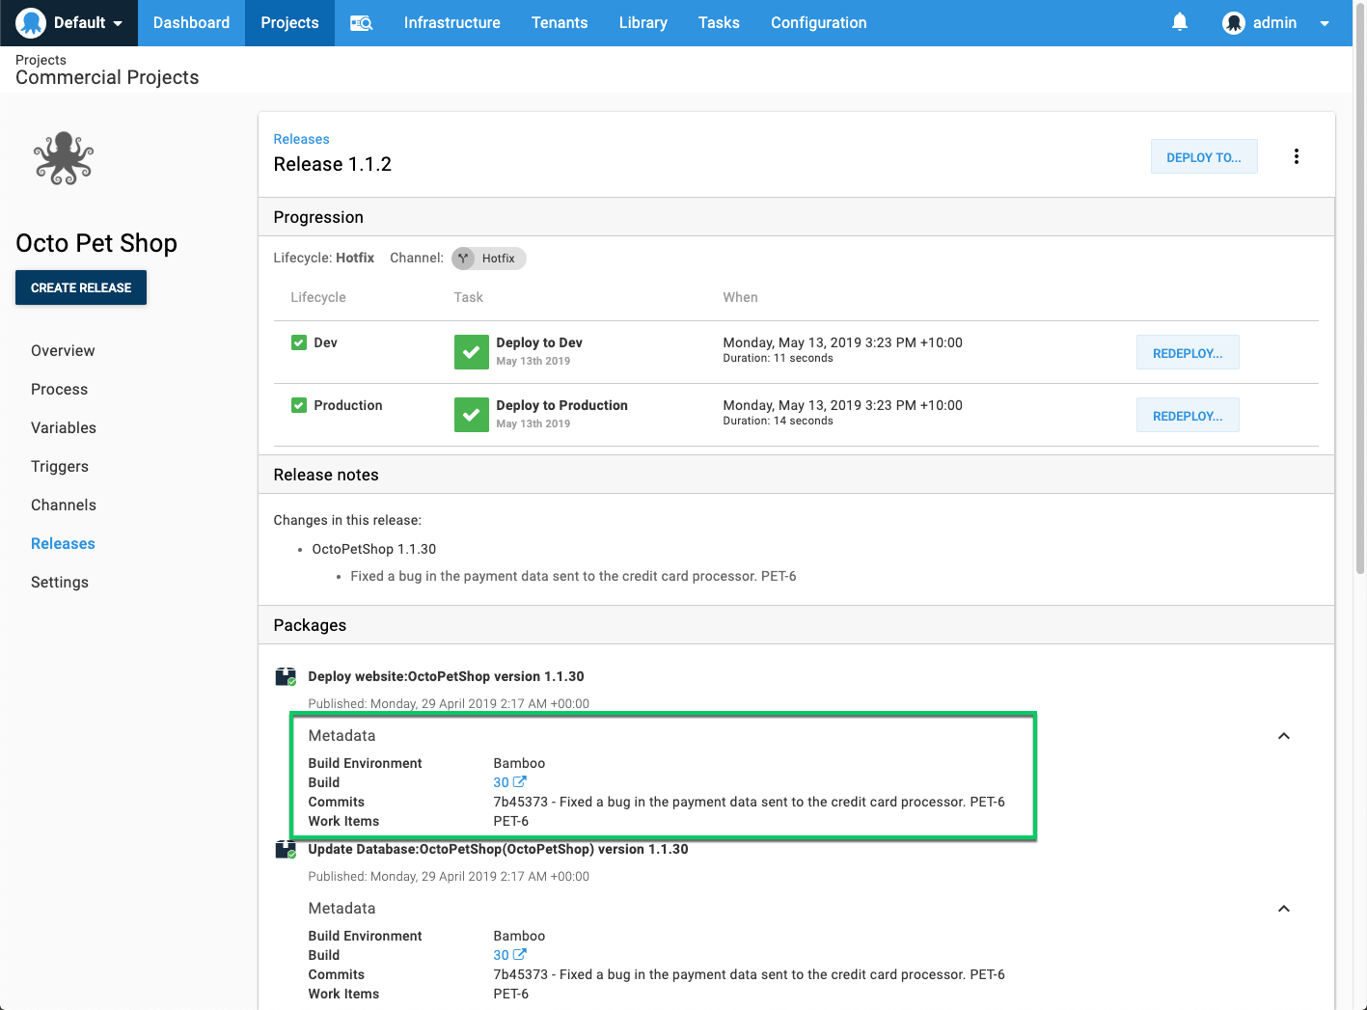Open the project search icon in the navigation bar
The height and width of the screenshot is (1010, 1367).
[361, 22]
